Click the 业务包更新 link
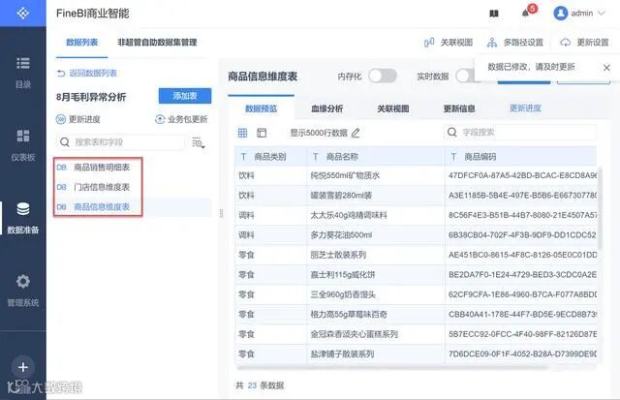The height and width of the screenshot is (400, 620). pyautogui.click(x=181, y=119)
